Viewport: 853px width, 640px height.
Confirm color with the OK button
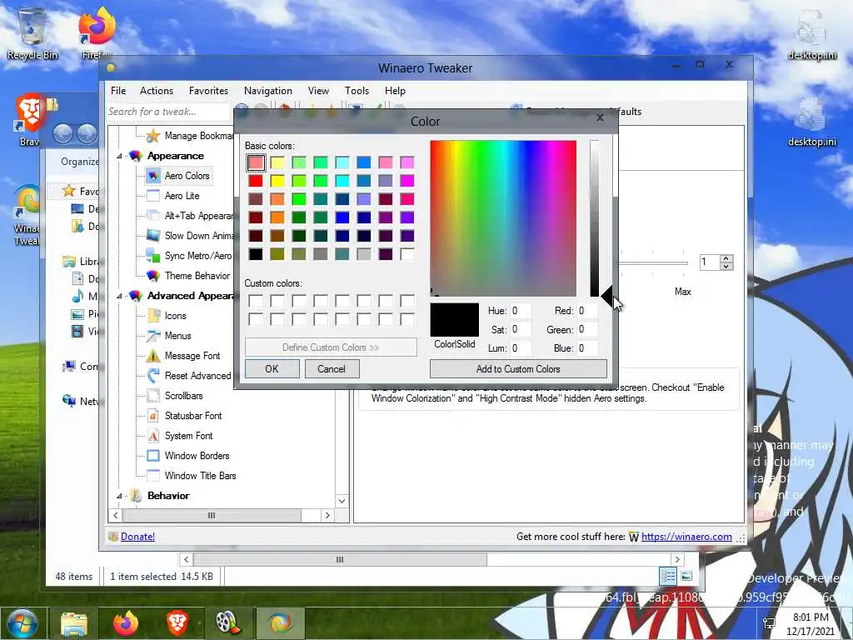(272, 369)
